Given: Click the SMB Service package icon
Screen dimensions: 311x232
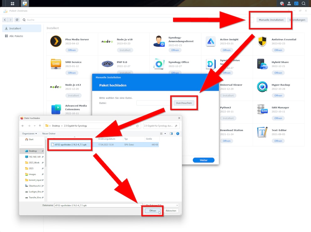Looking at the screenshot, I should click(56, 64).
